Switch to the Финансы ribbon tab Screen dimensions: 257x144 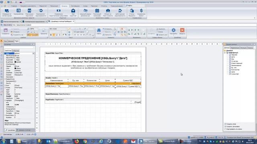tap(64, 6)
